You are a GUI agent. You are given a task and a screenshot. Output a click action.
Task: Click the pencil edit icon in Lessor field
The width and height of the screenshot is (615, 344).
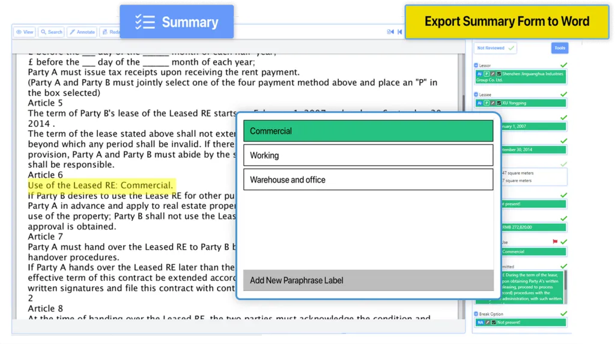tap(493, 74)
